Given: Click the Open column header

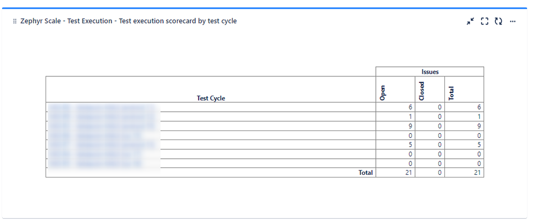Looking at the screenshot, I should coord(382,93).
